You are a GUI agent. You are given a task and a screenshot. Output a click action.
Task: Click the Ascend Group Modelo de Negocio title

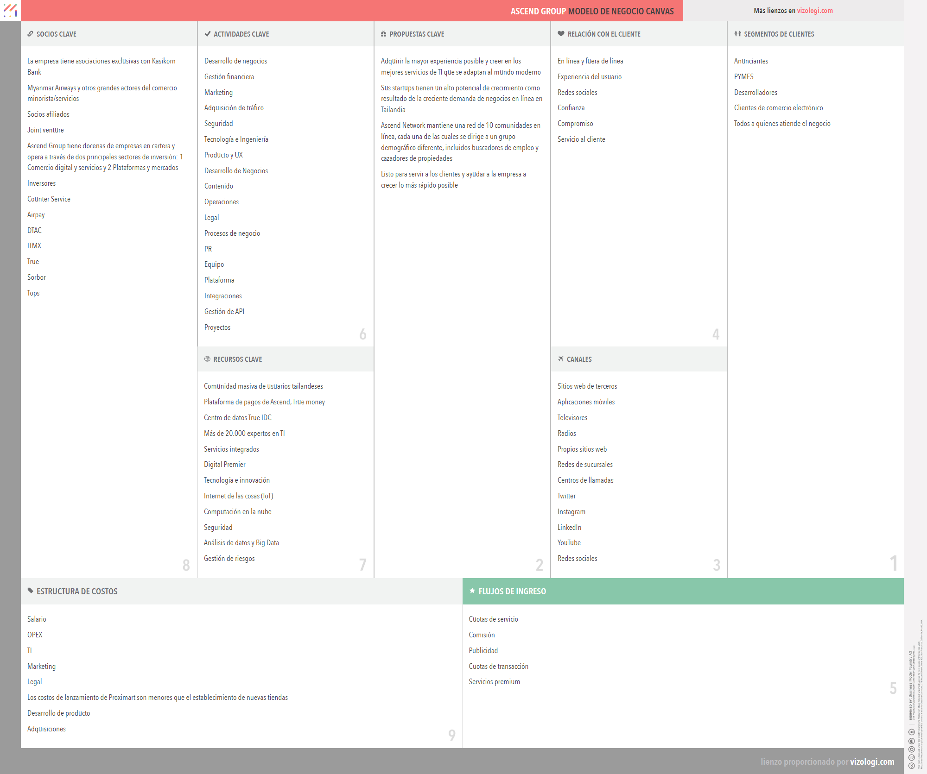tap(592, 11)
